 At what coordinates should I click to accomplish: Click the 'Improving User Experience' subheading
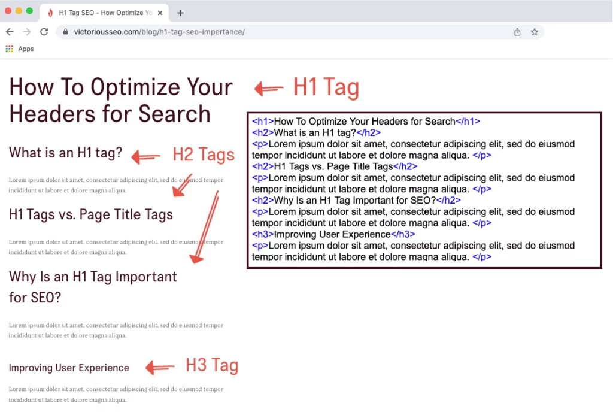69,368
